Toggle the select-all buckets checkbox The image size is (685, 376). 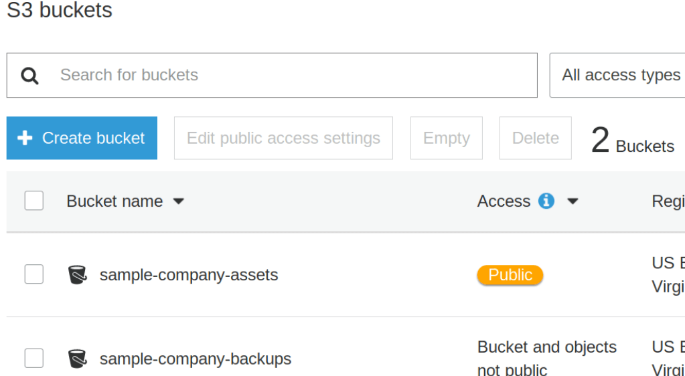coord(34,201)
